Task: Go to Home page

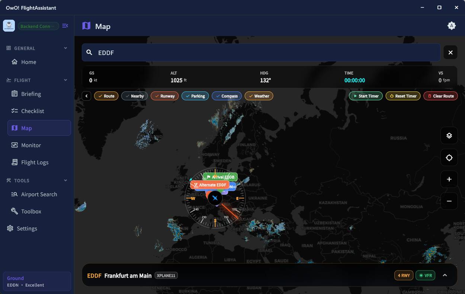Action: pyautogui.click(x=39, y=62)
